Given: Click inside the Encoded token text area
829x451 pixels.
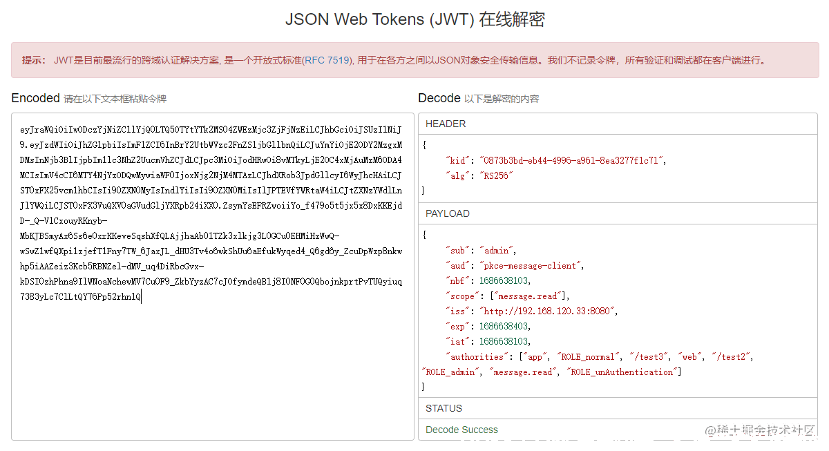Looking at the screenshot, I should click(x=213, y=276).
